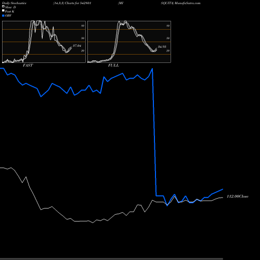The width and height of the screenshot is (260, 260).
Task: Click the 37.04 value in FAST chart
Action: point(77,46)
